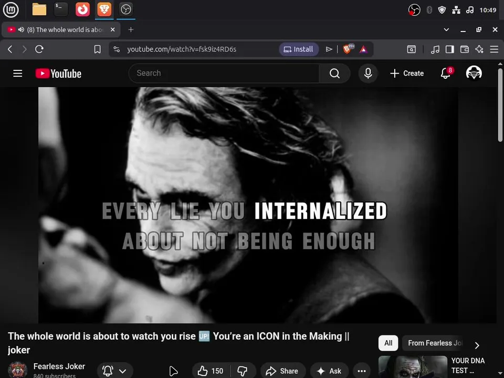Go forward to the next page
Viewport: 504px width, 378px height.
25,49
